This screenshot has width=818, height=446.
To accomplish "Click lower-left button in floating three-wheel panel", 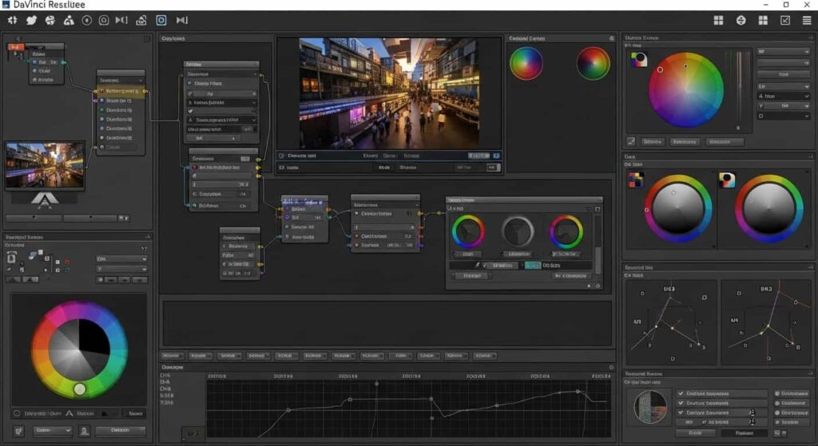I will coord(471,275).
